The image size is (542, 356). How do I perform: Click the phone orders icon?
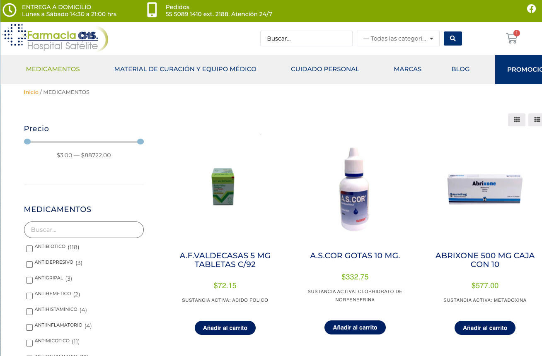tap(152, 10)
